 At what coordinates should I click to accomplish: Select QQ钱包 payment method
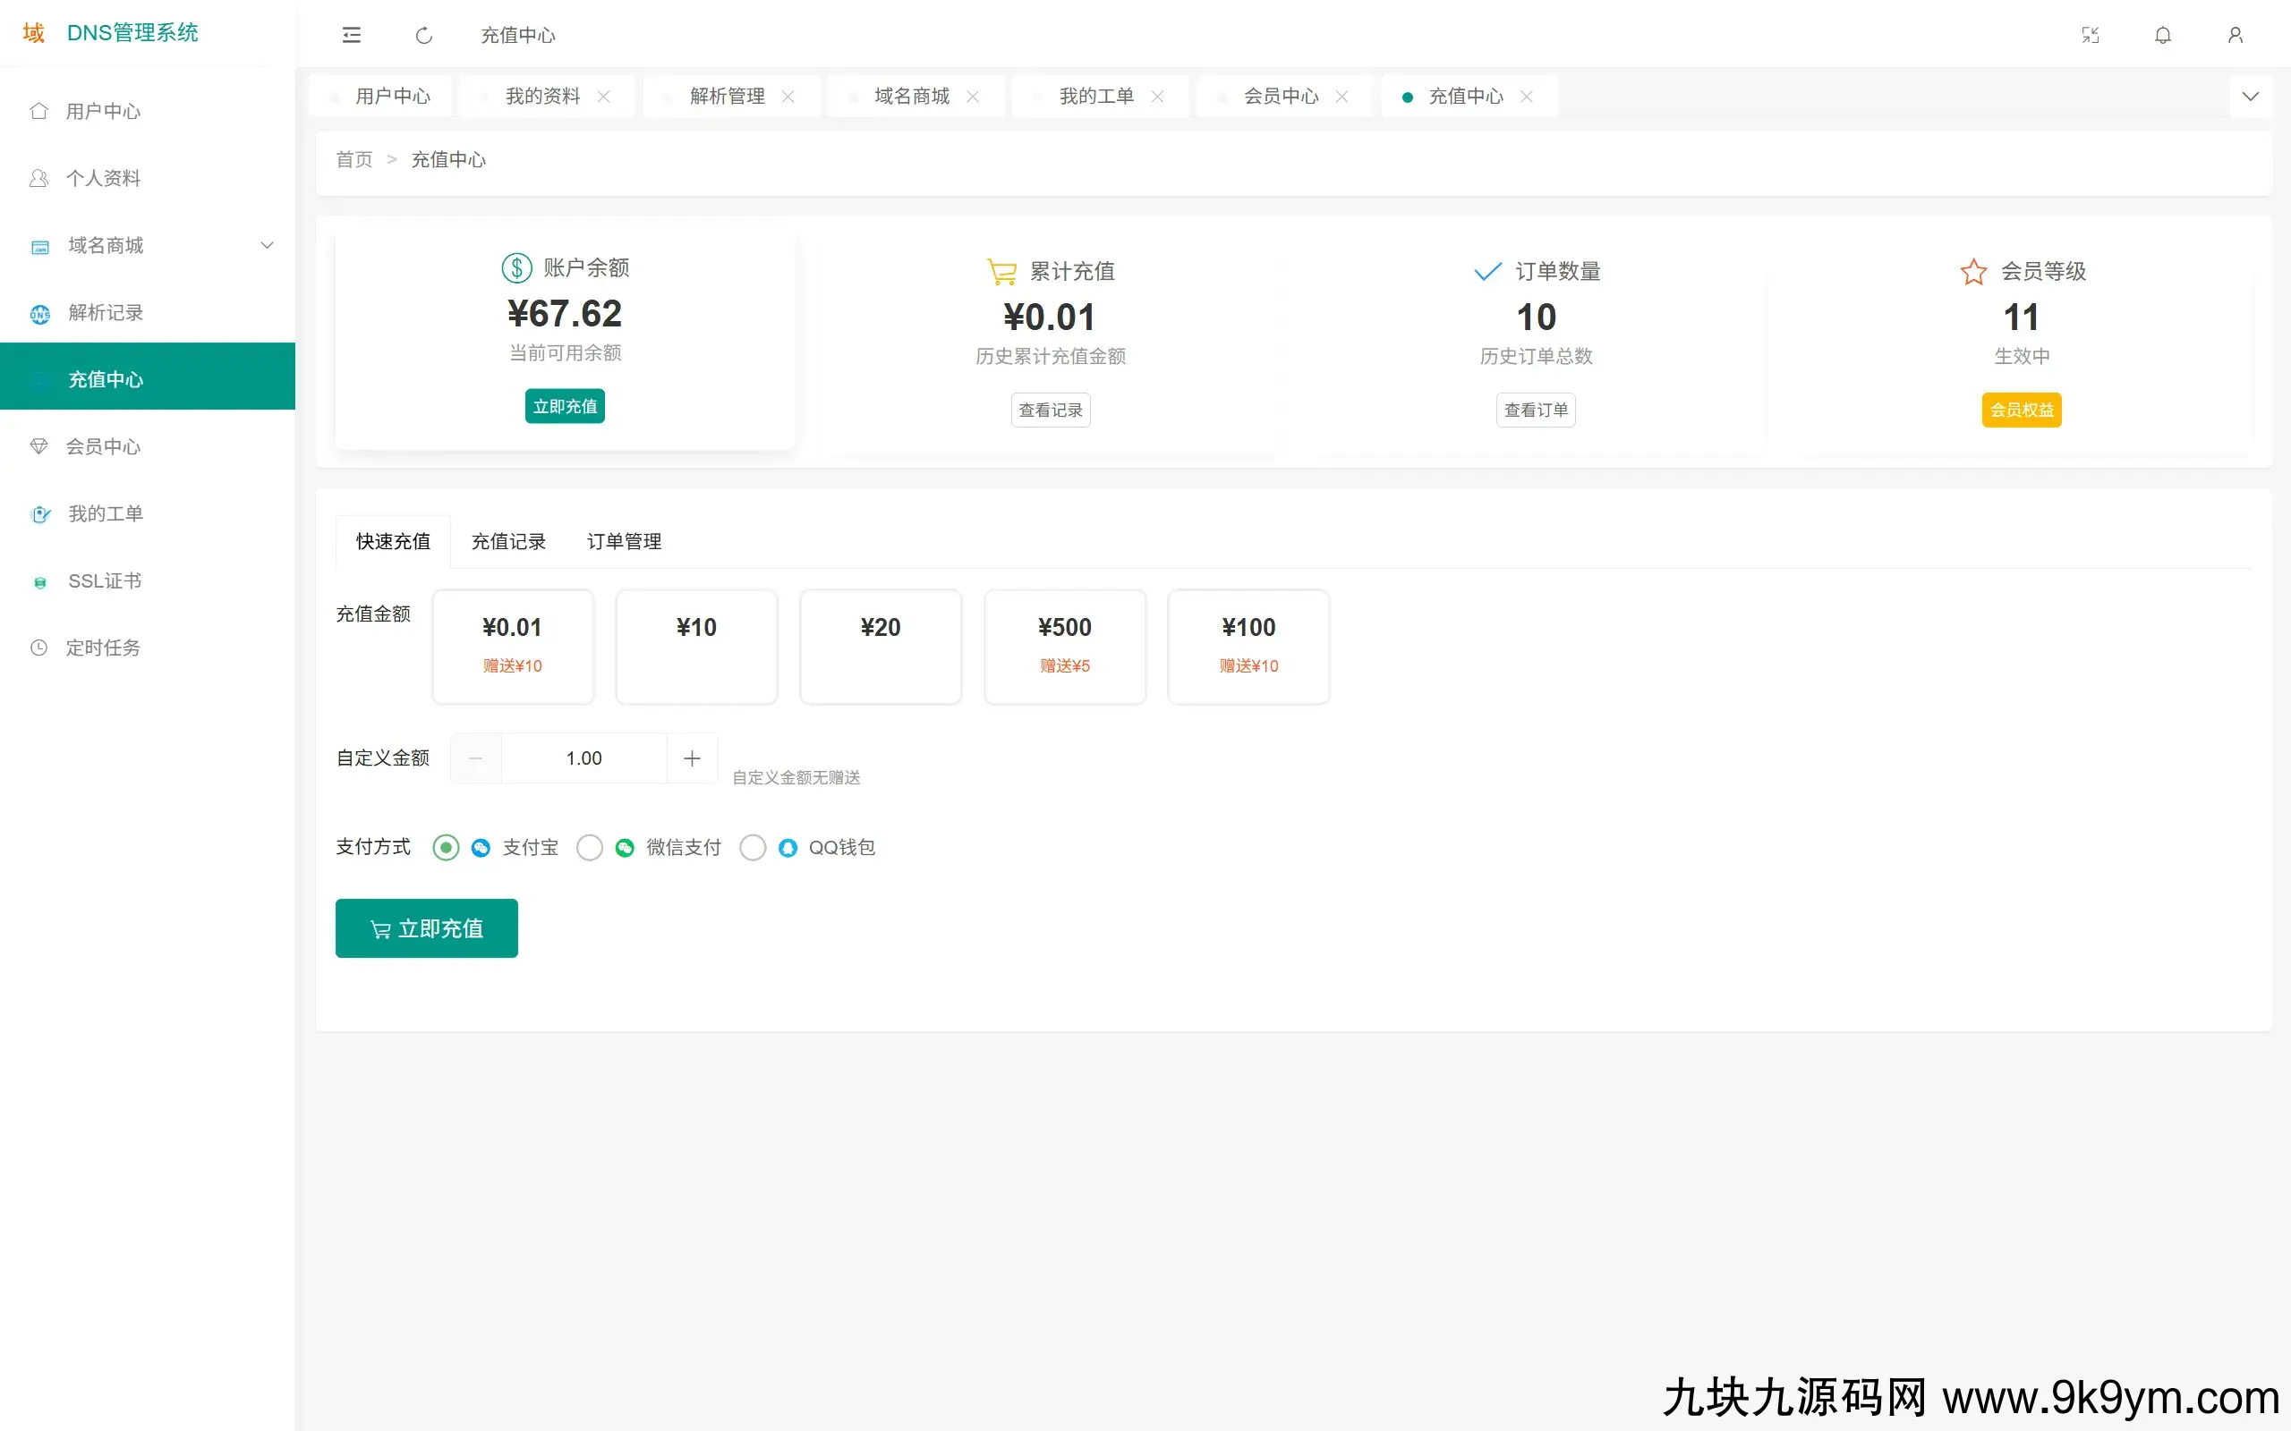point(753,847)
